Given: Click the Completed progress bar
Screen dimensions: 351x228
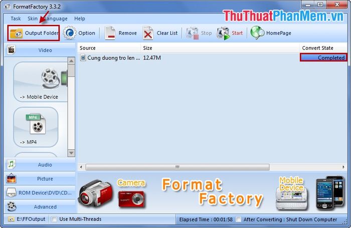Looking at the screenshot, I should (x=323, y=58).
